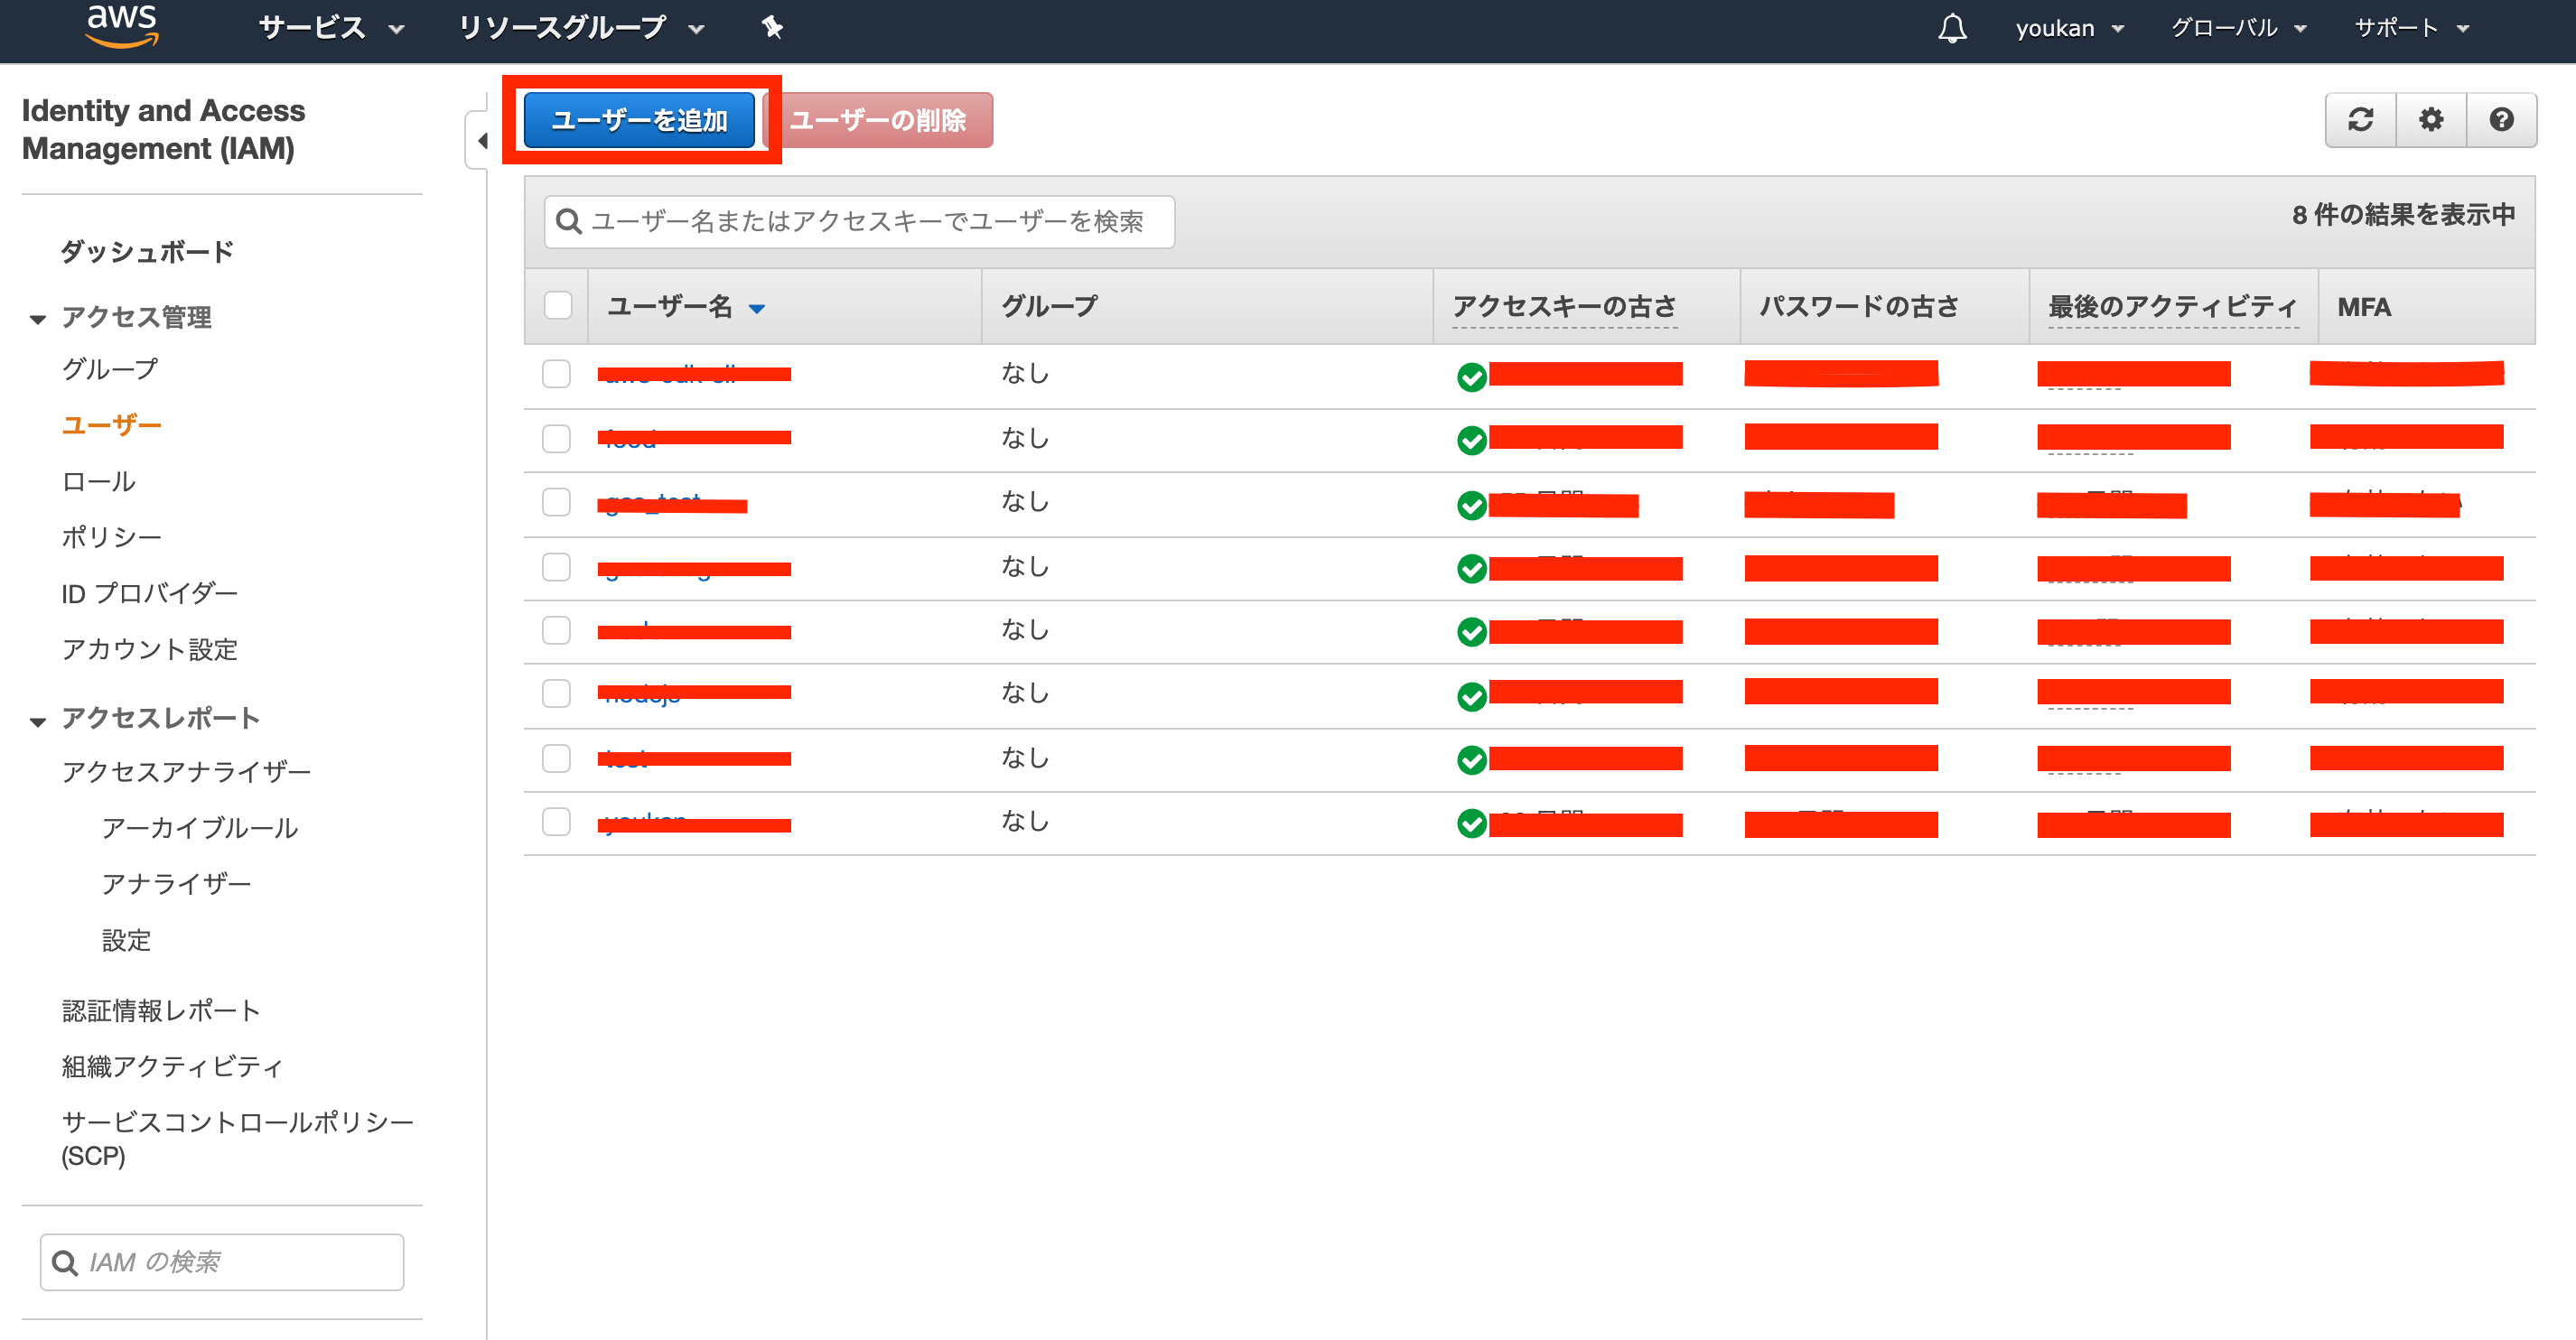Image resolution: width=2576 pixels, height=1340 pixels.
Task: Check the last user row checkbox
Action: [556, 822]
